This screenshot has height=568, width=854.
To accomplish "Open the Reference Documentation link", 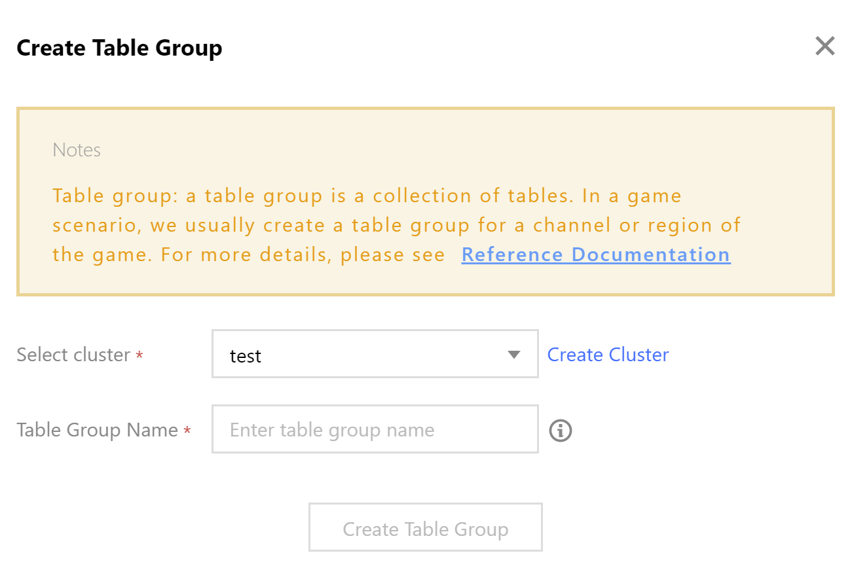I will pyautogui.click(x=595, y=255).
